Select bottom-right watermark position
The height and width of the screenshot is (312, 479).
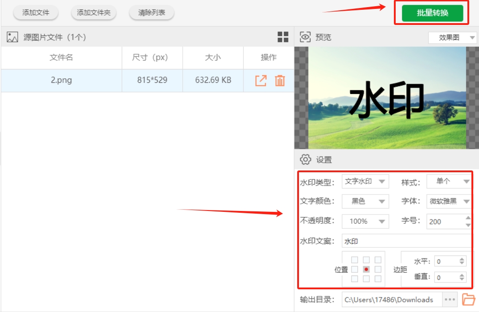click(x=378, y=279)
